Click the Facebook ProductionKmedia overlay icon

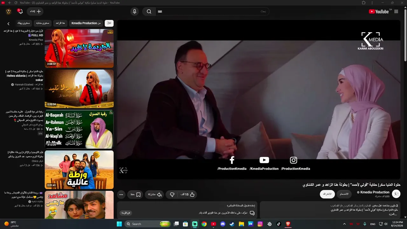pyautogui.click(x=232, y=160)
